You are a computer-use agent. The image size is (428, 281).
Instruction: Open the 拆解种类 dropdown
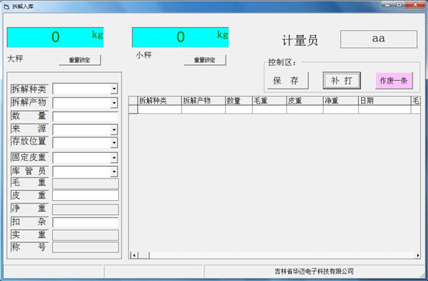(x=114, y=88)
